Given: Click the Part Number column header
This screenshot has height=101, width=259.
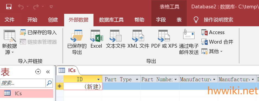Looking at the screenshot, I should (x=160, y=79).
